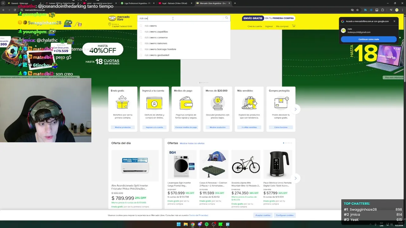The image size is (406, 228).
Task: Click the user icon in Ingresá a tu cuenta card
Action: [x=154, y=103]
